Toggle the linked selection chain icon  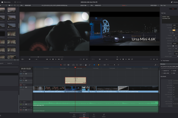click(x=90, y=65)
